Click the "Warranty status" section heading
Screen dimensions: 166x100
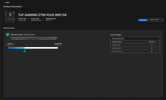[9, 28]
